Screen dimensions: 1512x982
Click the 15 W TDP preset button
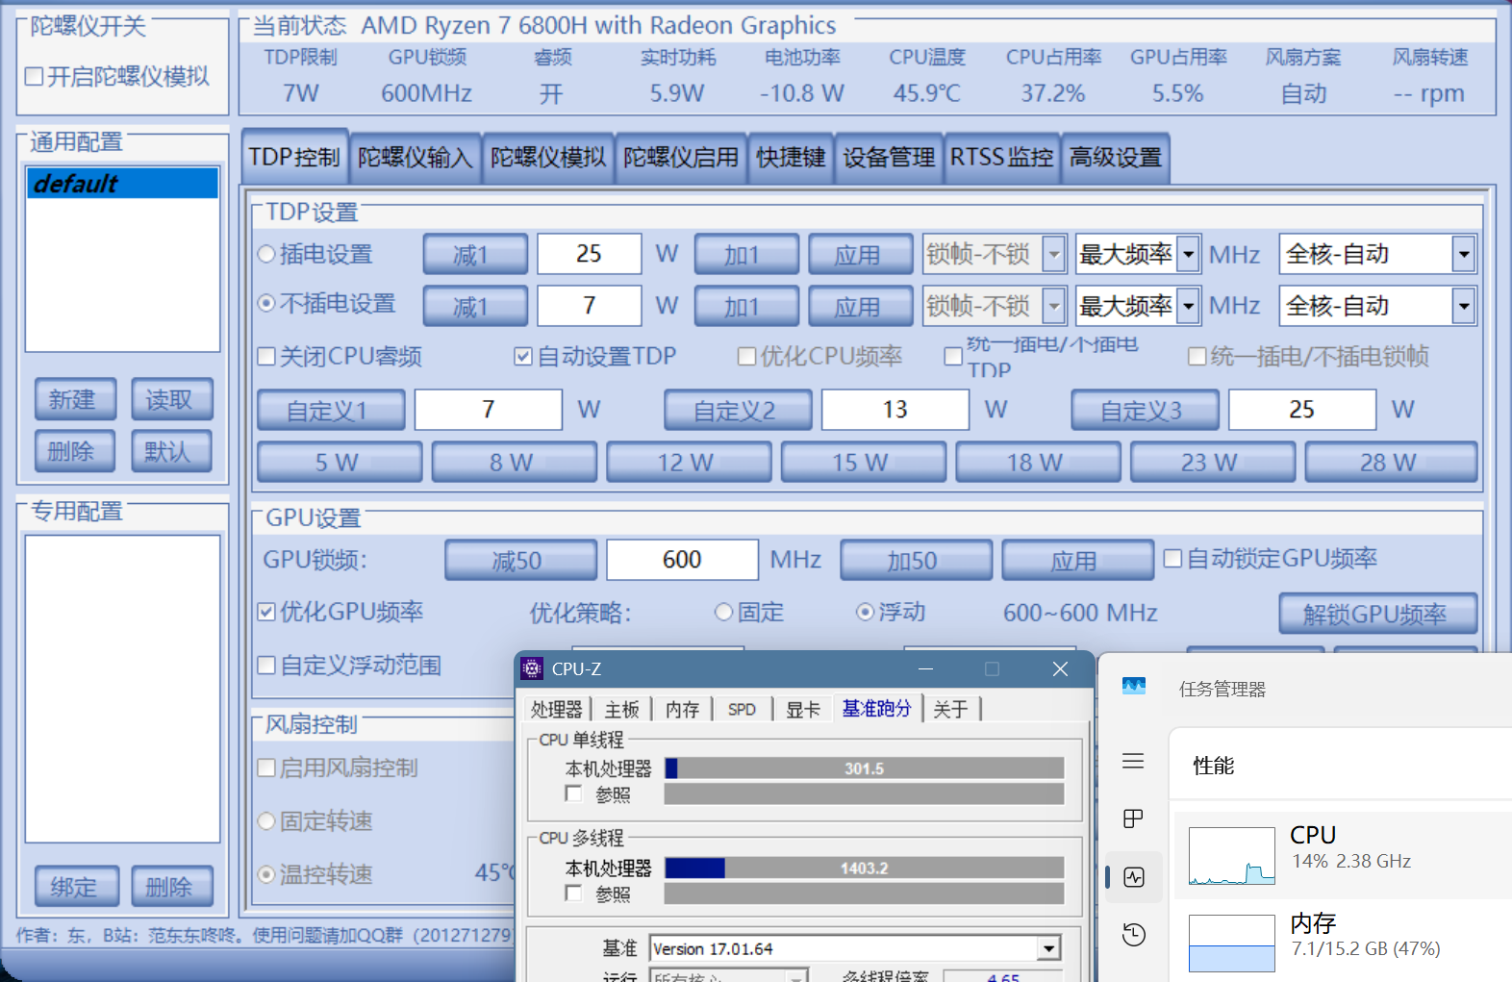click(863, 462)
